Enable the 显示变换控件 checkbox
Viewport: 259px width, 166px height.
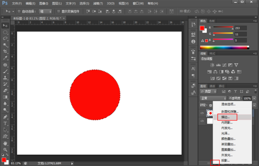click(58, 11)
